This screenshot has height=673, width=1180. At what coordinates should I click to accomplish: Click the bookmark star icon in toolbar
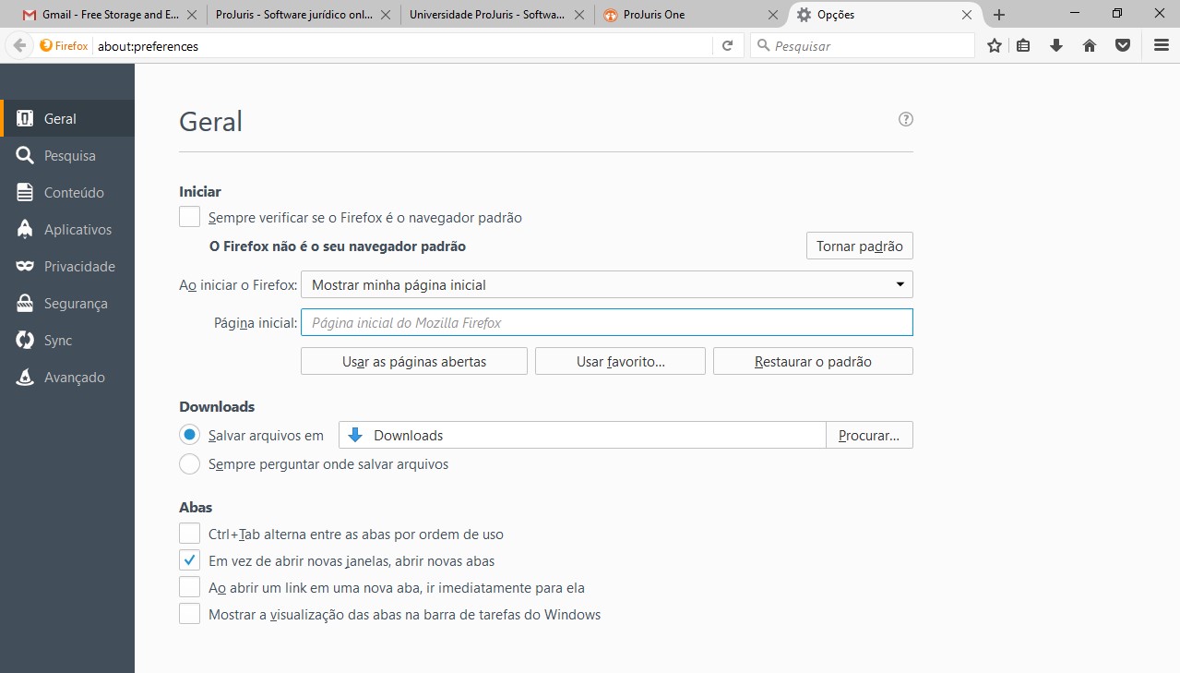click(x=994, y=45)
